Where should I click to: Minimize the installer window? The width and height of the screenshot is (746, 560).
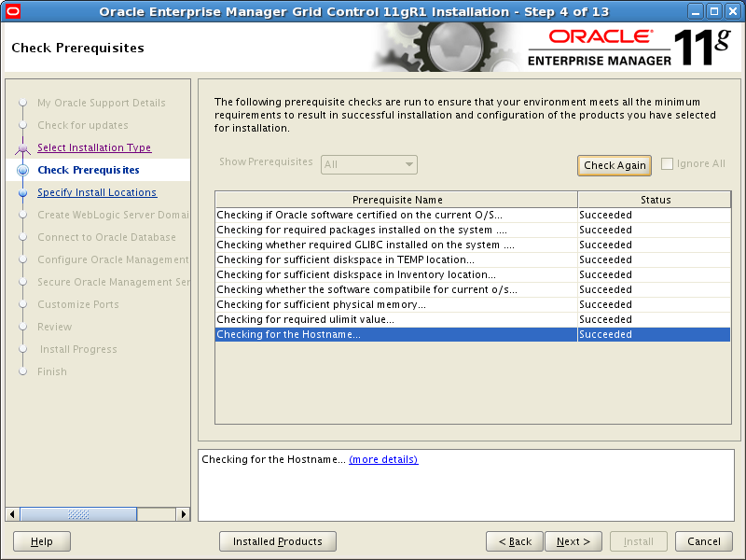(x=696, y=11)
